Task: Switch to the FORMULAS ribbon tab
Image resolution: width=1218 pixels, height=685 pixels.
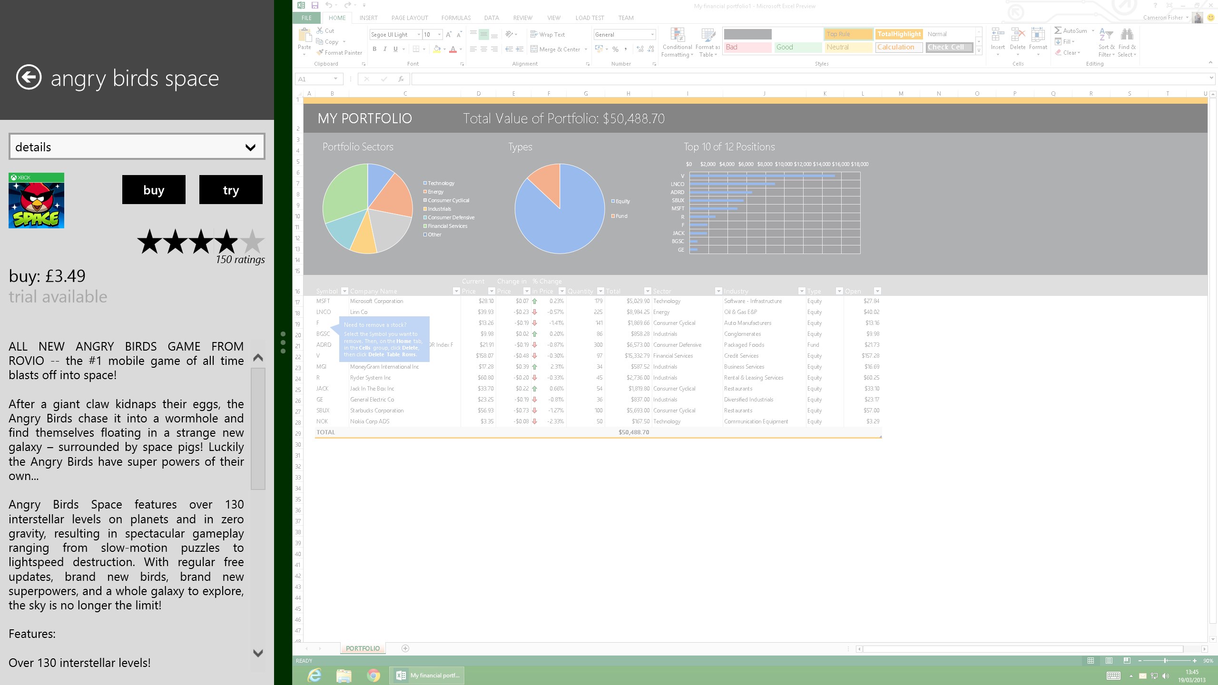Action: click(455, 18)
